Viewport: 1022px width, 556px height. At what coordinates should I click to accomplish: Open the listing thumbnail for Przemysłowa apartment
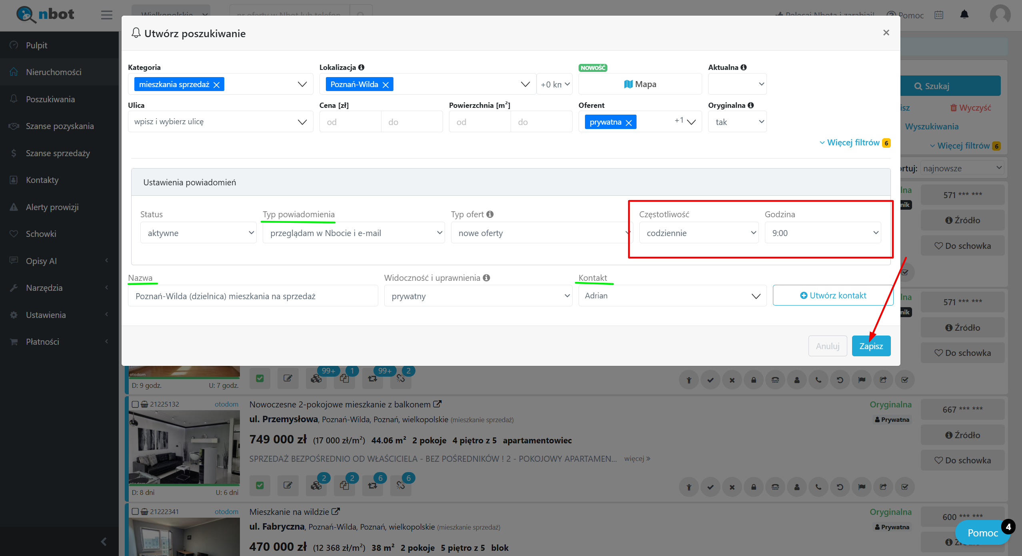[184, 447]
